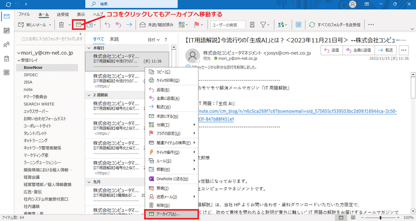Click the search box in the title bar
This screenshot has width=416, height=221.
click(x=132, y=4)
